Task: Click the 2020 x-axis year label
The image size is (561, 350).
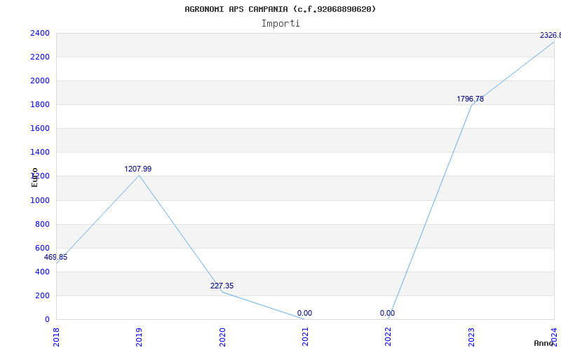Action: (222, 337)
